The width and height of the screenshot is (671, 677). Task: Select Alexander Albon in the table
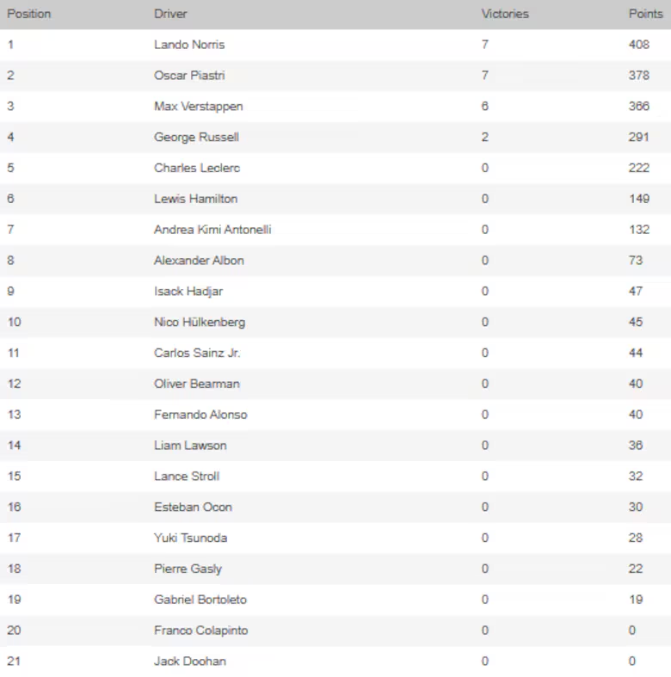(x=199, y=261)
